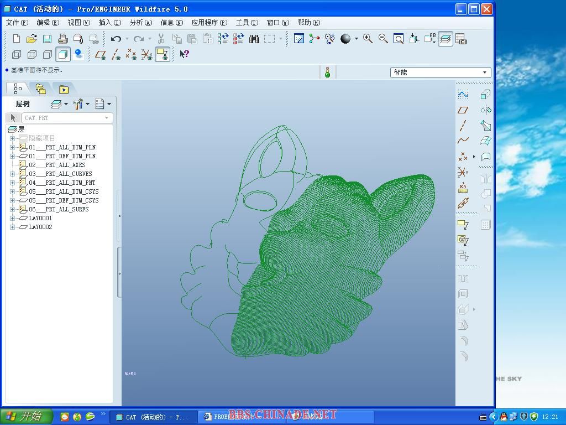The height and width of the screenshot is (425, 566).
Task: Switch to the model tree tab
Action: (x=18, y=89)
